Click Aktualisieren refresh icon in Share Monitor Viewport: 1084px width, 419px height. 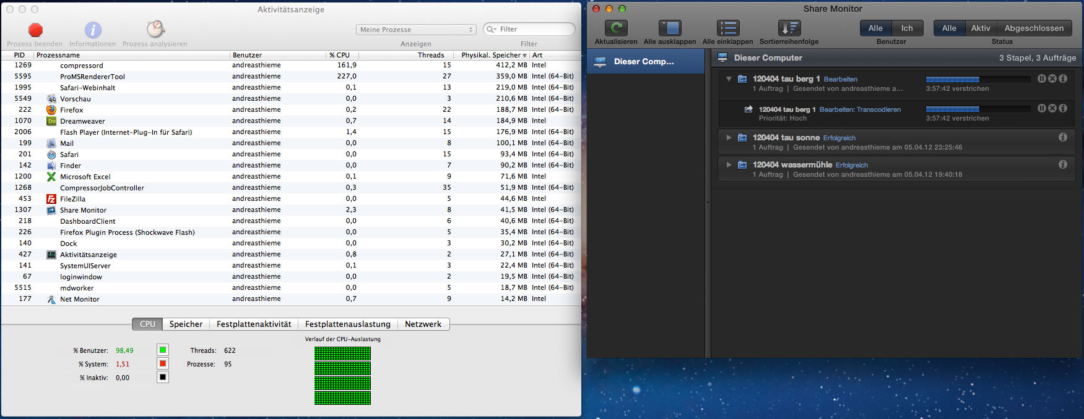(x=616, y=28)
